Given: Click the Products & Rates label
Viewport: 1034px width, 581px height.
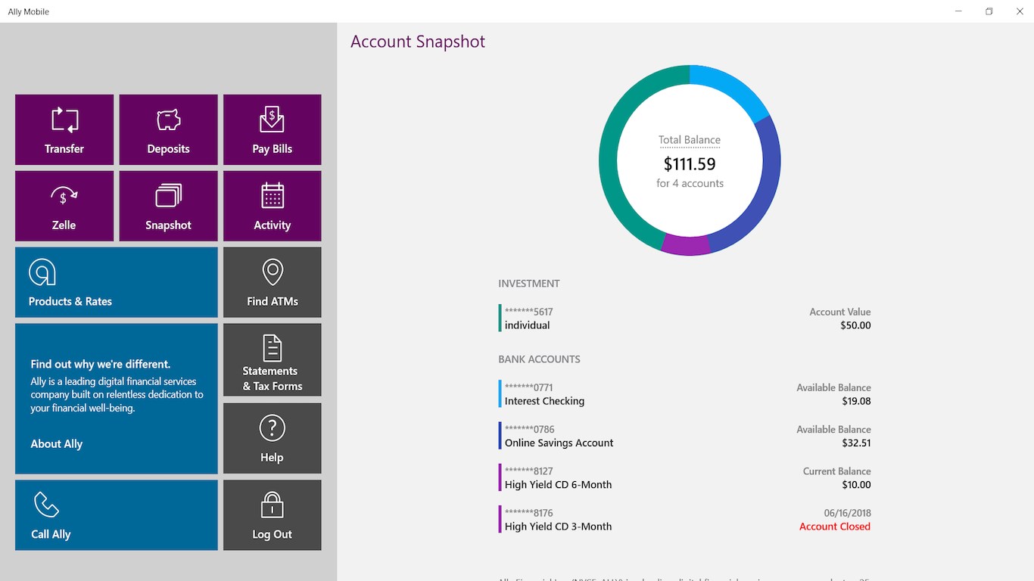Looking at the screenshot, I should coord(70,301).
